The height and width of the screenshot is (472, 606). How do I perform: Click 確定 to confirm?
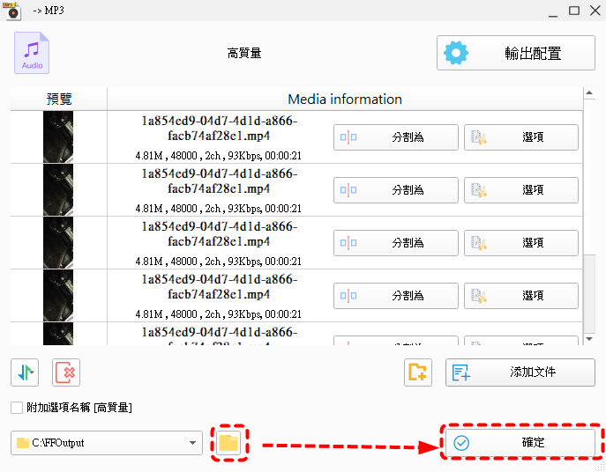point(520,443)
